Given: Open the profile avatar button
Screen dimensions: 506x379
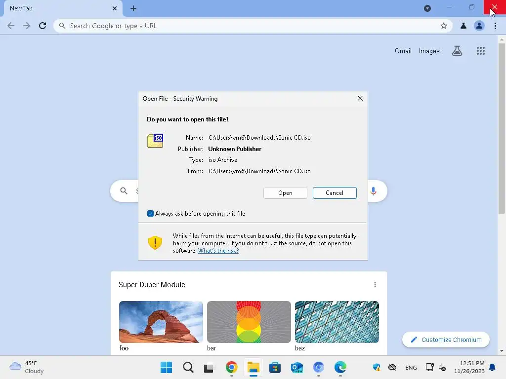Looking at the screenshot, I should [x=479, y=26].
